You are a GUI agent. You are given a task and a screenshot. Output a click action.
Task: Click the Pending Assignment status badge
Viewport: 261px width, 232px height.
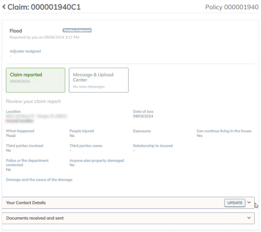pyautogui.click(x=77, y=30)
